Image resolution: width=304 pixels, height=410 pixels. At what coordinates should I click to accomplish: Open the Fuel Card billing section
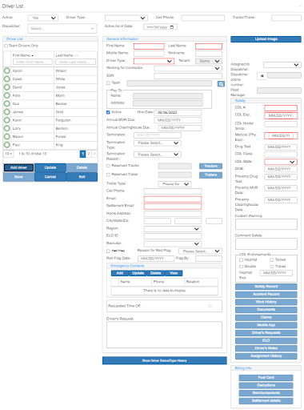pyautogui.click(x=266, y=377)
